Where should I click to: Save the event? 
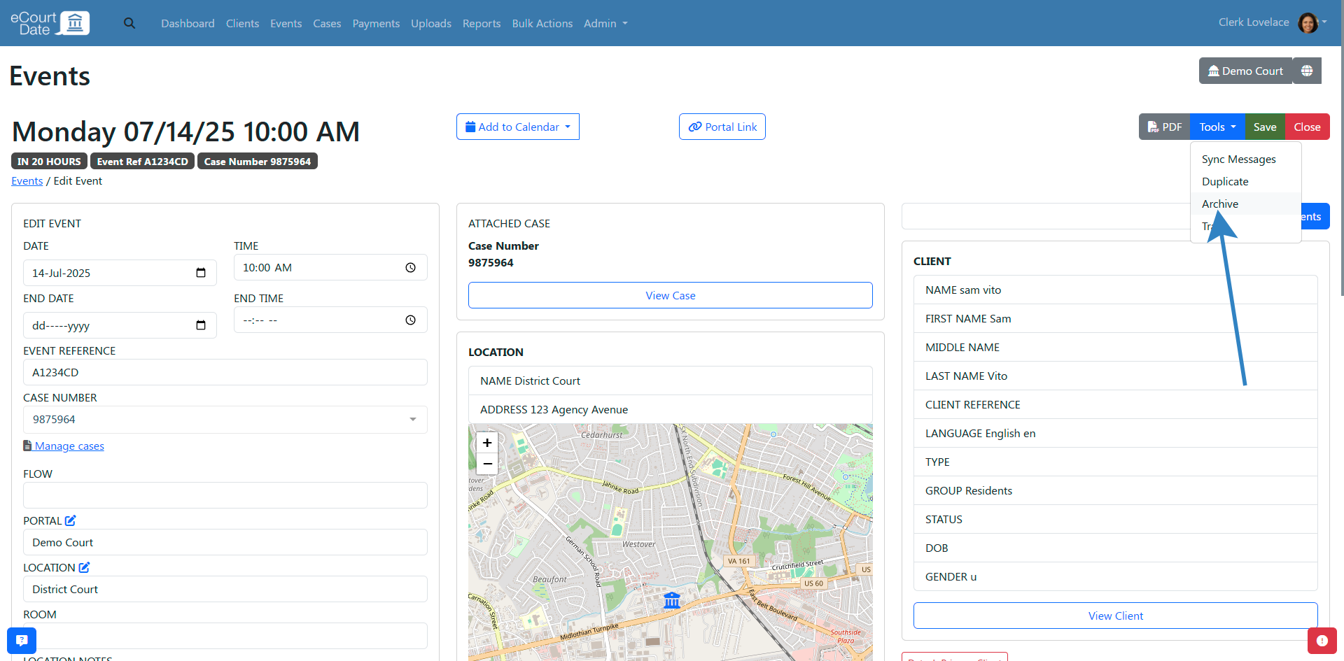pyautogui.click(x=1265, y=127)
